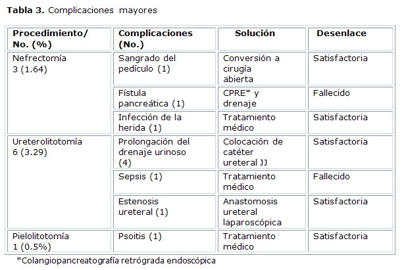This screenshot has width=404, height=270.
Task: Click "Fallecido" in the Fístula pancreática row
Action: pyautogui.click(x=331, y=93)
